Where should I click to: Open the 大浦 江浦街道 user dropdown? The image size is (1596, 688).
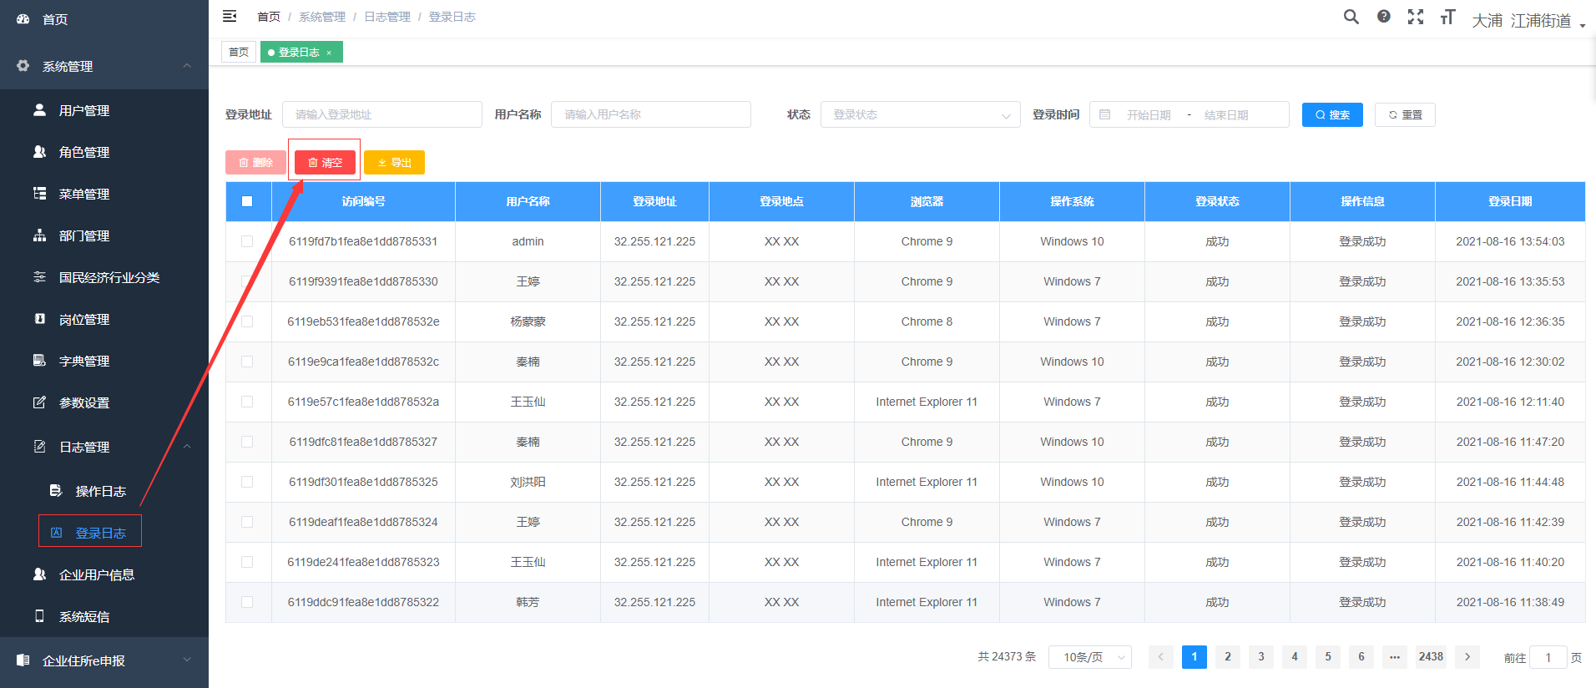click(1528, 21)
